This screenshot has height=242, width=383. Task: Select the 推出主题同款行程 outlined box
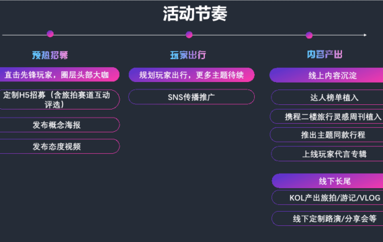point(327,134)
